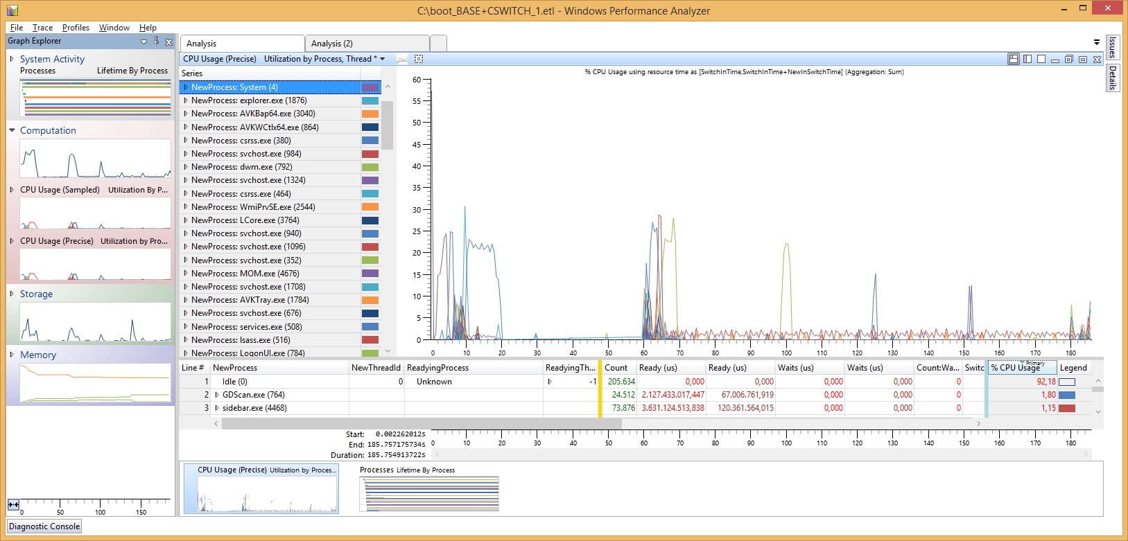
Task: Click the NewProcess column header
Action: tap(279, 368)
